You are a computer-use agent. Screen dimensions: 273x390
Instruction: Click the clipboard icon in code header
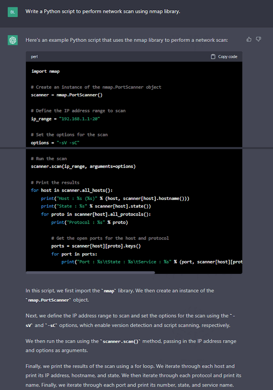coord(213,56)
